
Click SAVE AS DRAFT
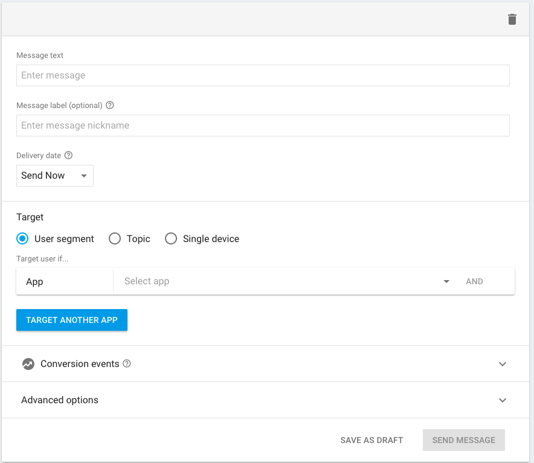372,440
